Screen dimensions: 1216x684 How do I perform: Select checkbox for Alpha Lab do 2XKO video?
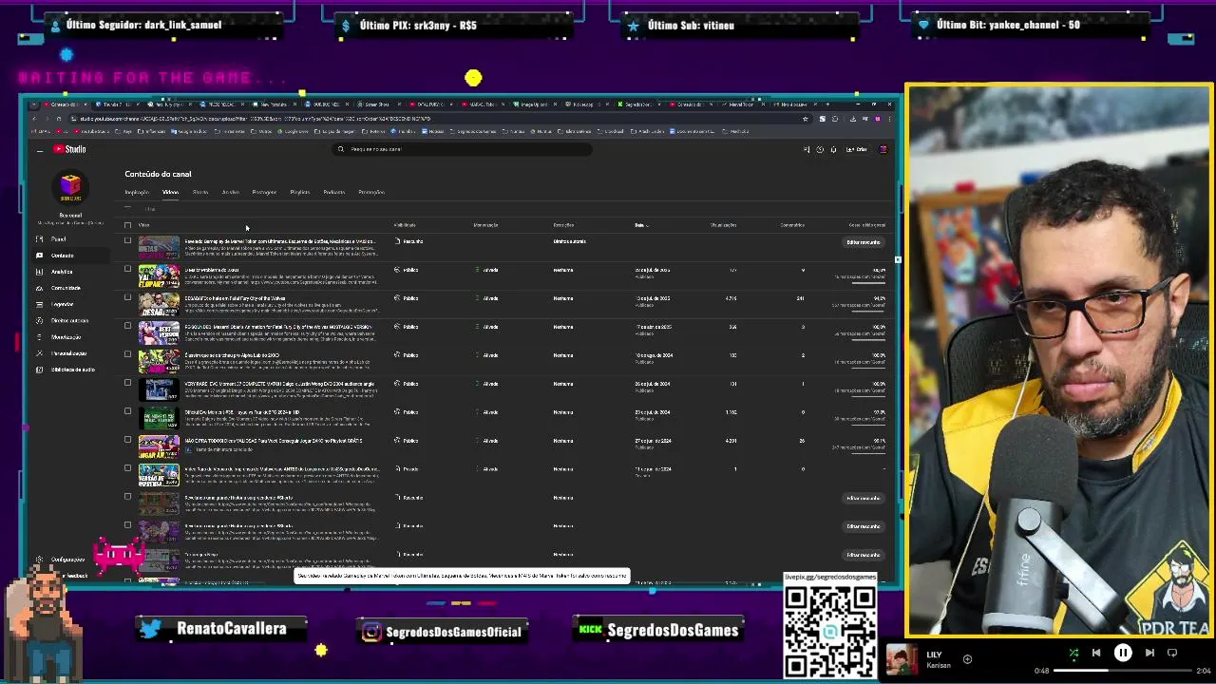(x=127, y=354)
